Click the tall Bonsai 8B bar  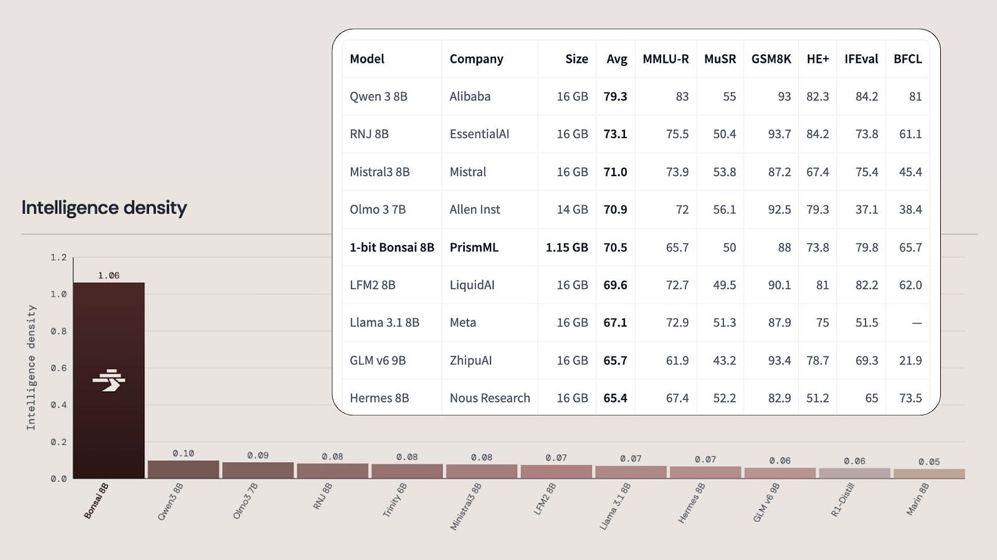click(109, 380)
